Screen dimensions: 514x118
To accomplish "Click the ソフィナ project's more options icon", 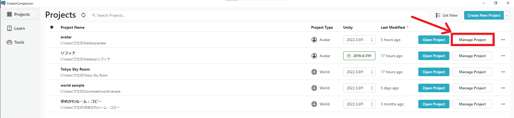I will tap(503, 56).
